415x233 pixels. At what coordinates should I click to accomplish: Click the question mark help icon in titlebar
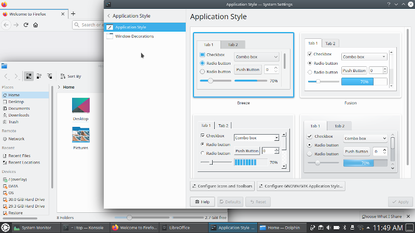click(x=389, y=4)
